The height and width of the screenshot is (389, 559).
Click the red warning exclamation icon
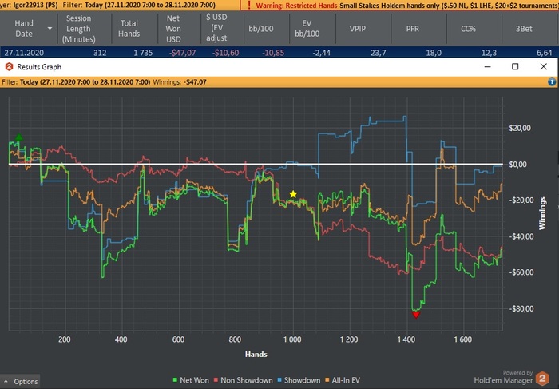(x=249, y=5)
